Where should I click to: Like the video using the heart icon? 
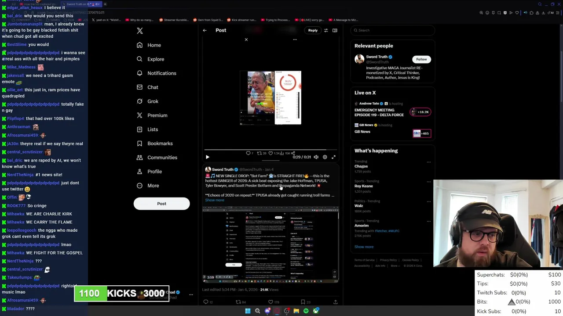(271, 153)
